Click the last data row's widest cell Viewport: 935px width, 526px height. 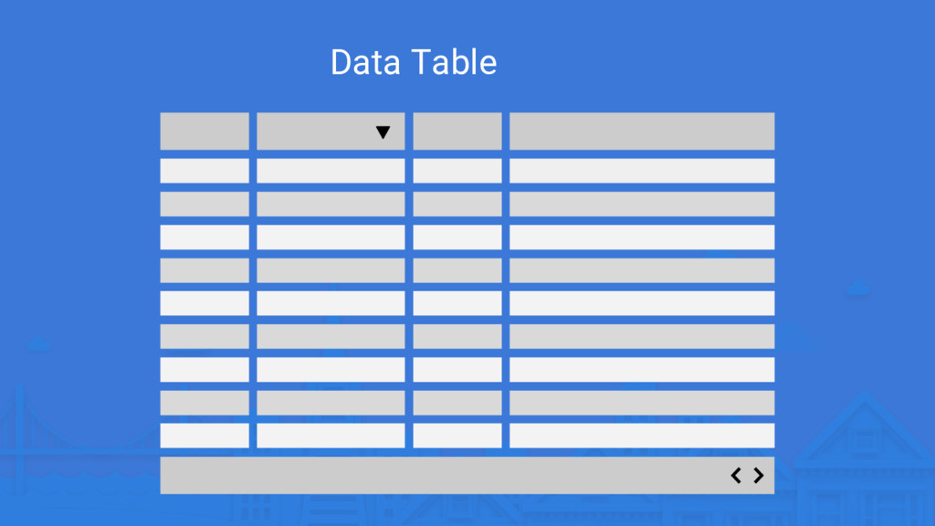coord(642,436)
